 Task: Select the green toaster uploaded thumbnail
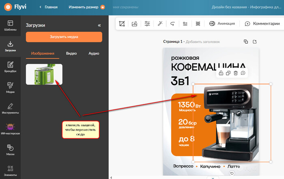tap(44, 74)
